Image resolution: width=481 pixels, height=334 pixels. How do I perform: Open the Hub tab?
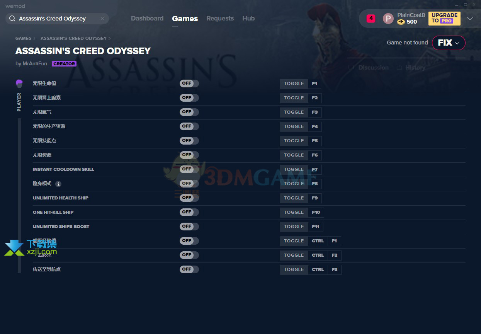(248, 19)
